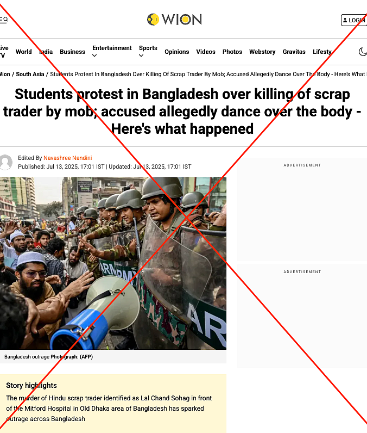Go to the Opinions section

[177, 52]
